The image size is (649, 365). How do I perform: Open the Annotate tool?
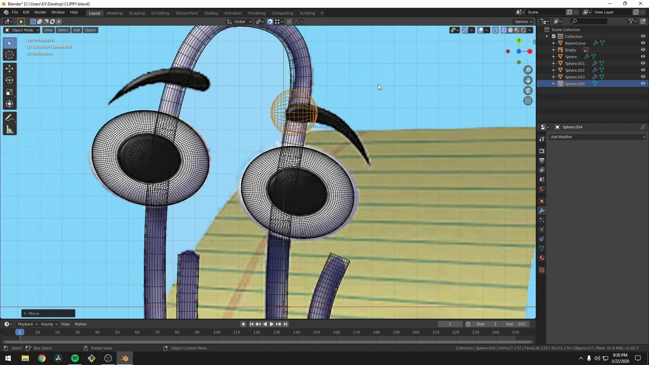pyautogui.click(x=9, y=117)
